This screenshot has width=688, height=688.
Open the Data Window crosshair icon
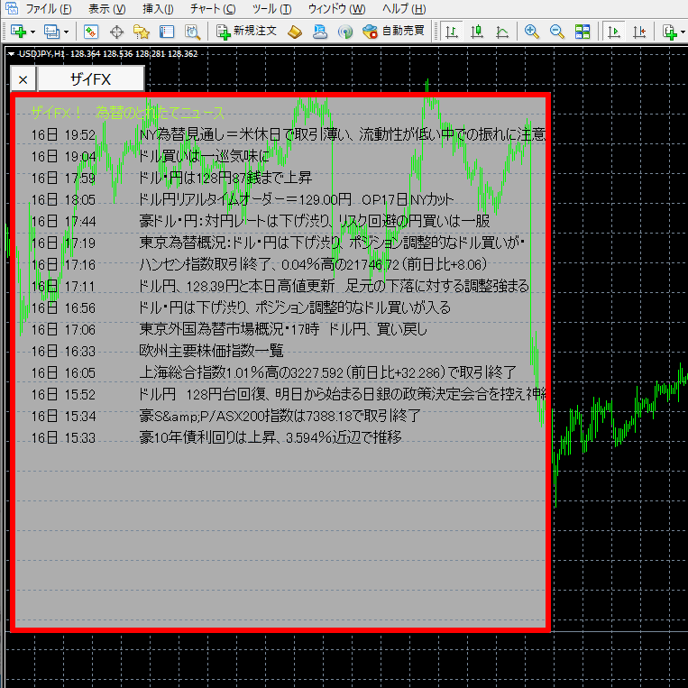coord(116,32)
